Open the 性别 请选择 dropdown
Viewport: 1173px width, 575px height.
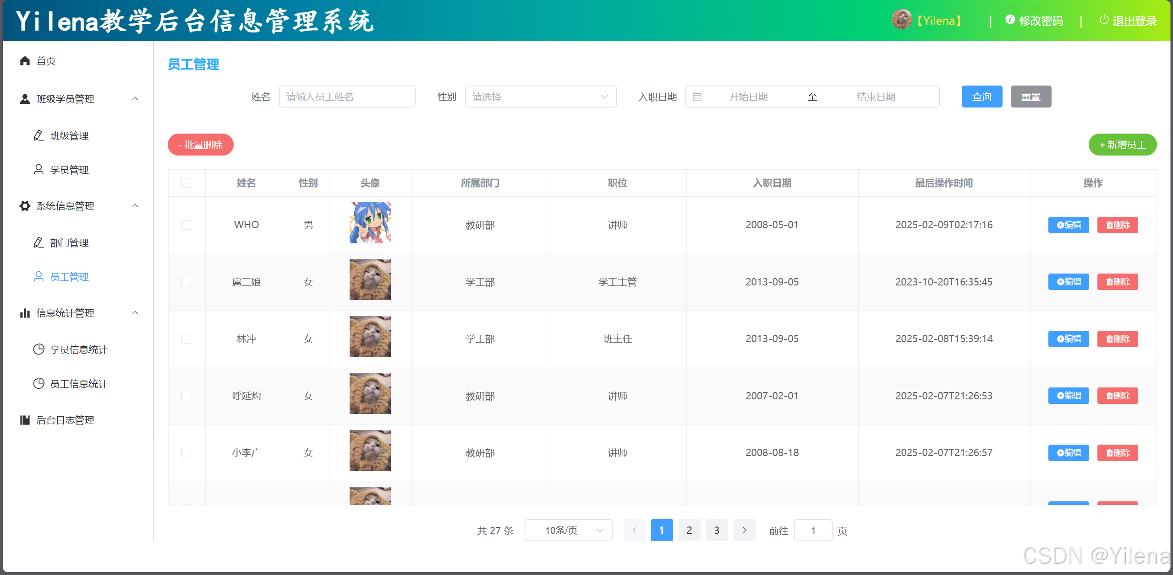tap(540, 97)
